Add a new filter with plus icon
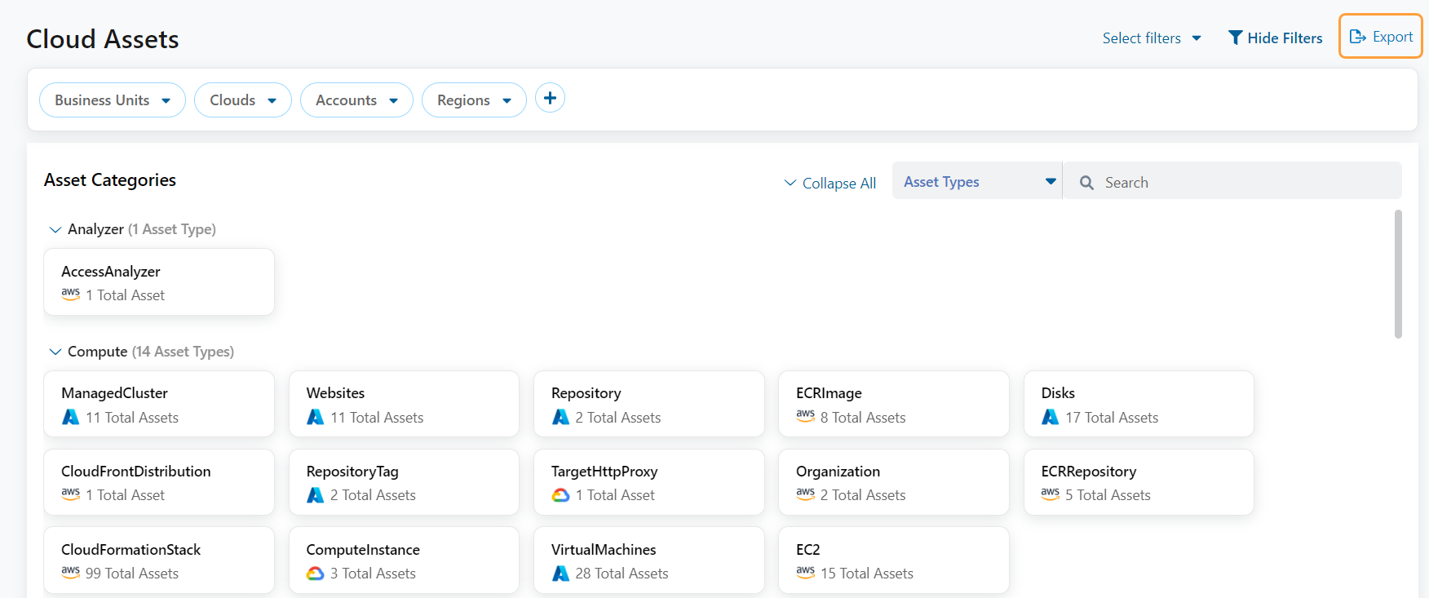 pos(550,98)
